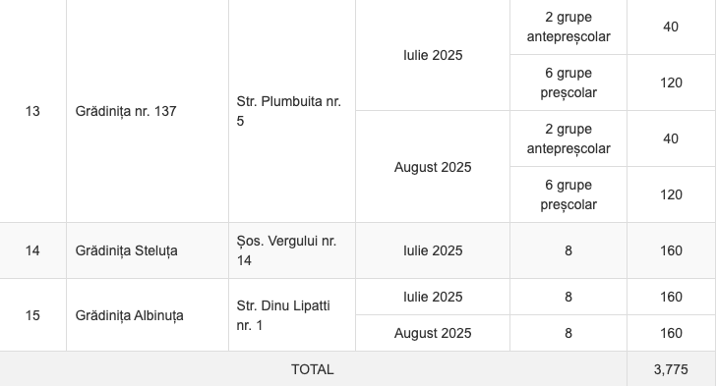Click the row number 15 cell

click(x=32, y=315)
